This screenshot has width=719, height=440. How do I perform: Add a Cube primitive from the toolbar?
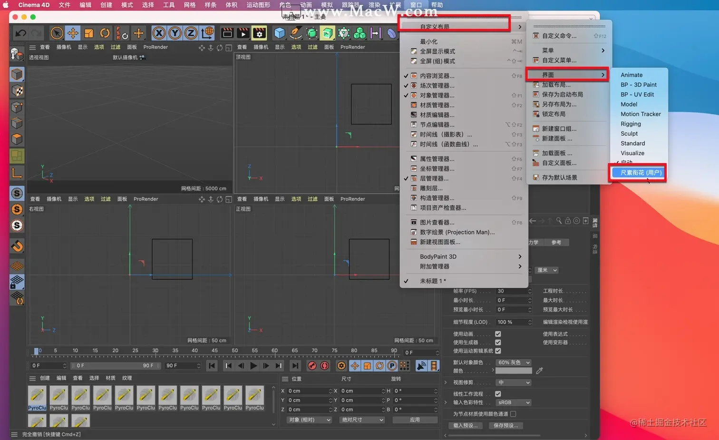tap(280, 33)
